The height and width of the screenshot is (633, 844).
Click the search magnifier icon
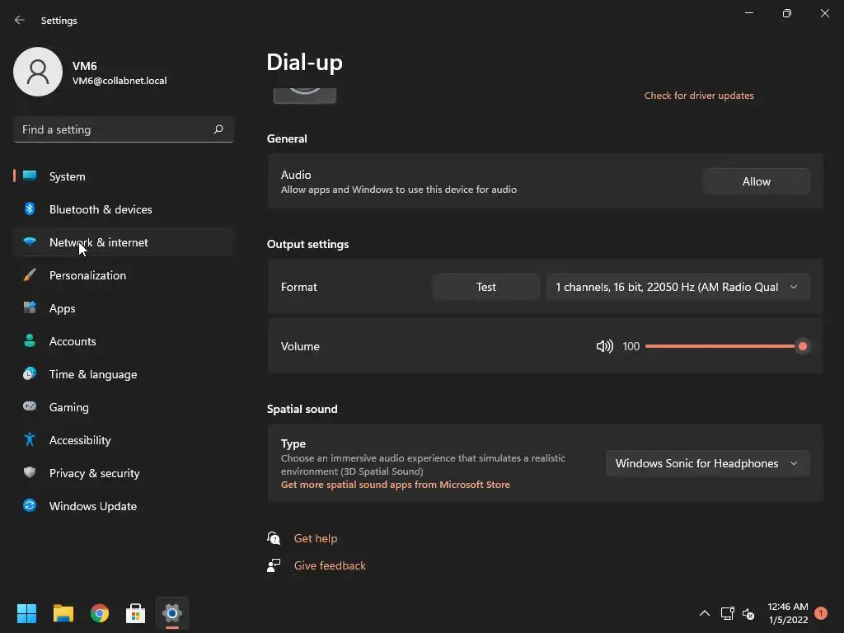pyautogui.click(x=218, y=129)
